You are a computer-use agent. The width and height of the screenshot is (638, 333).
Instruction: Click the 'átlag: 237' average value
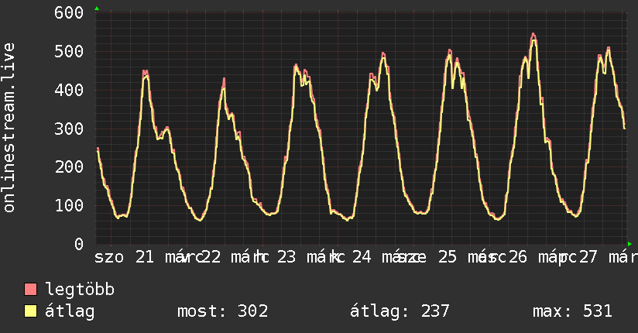click(x=400, y=311)
